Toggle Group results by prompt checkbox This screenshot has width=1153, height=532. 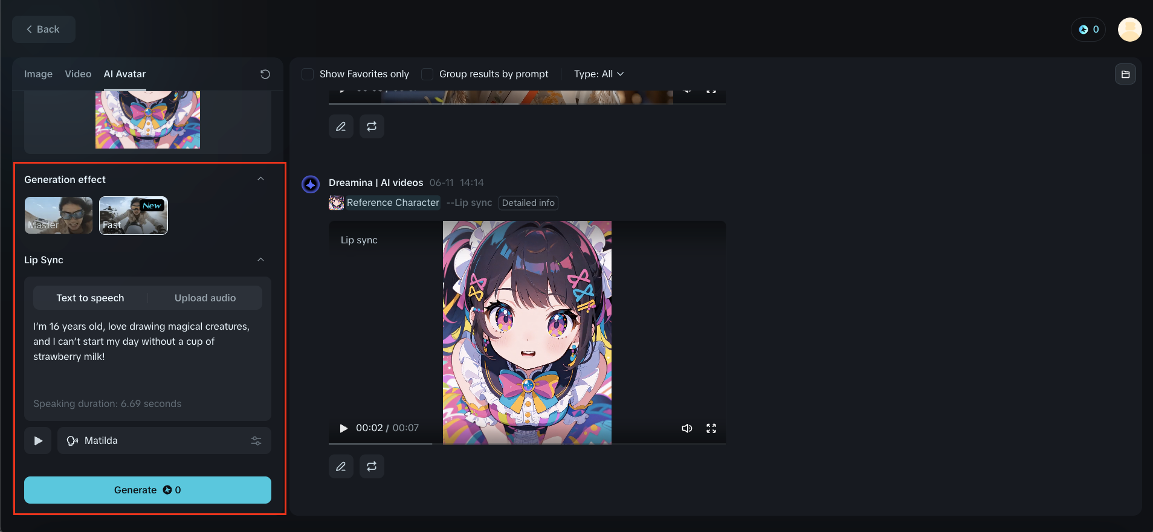click(x=427, y=74)
